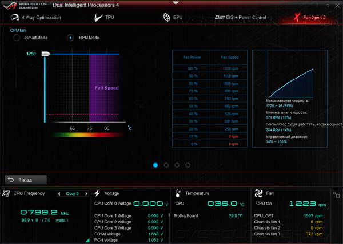Click the Temperature thermometer icon
The height and width of the screenshot is (244, 343).
(178, 193)
